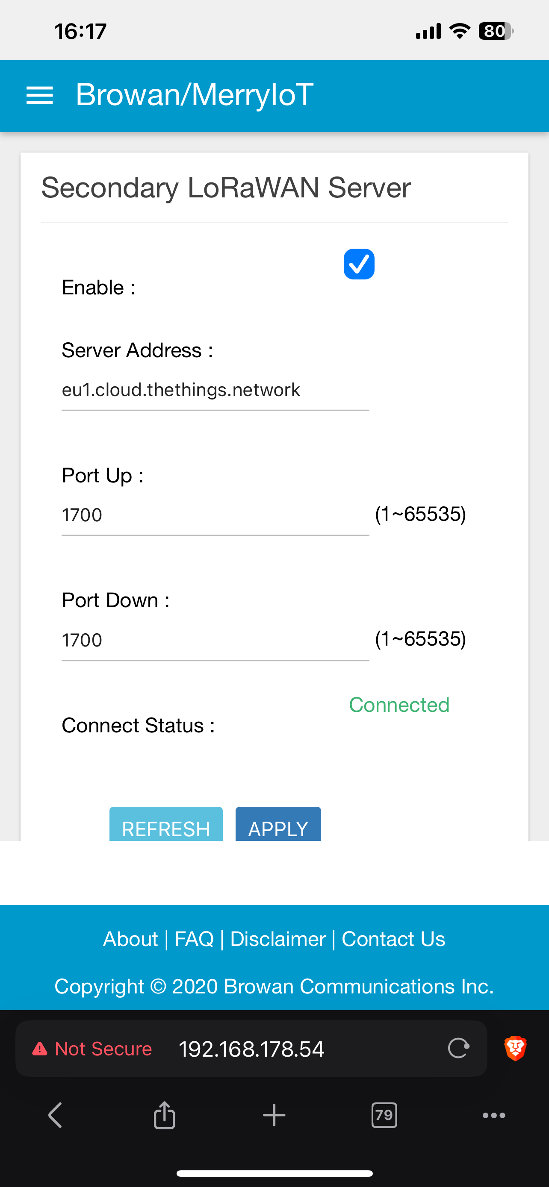Image resolution: width=549 pixels, height=1187 pixels.
Task: Focus the Server Address input field
Action: pyautogui.click(x=215, y=390)
